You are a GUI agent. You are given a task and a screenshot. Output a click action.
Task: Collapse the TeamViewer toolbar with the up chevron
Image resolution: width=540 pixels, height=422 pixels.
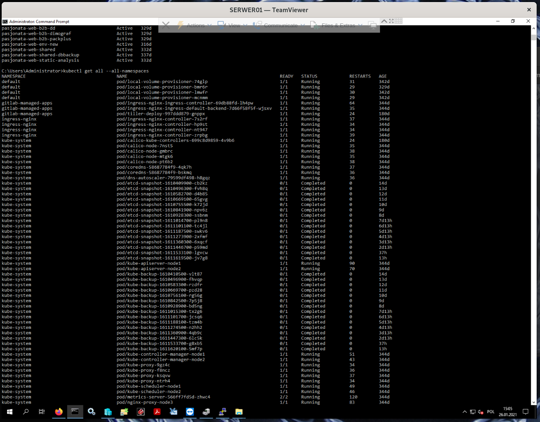point(384,21)
